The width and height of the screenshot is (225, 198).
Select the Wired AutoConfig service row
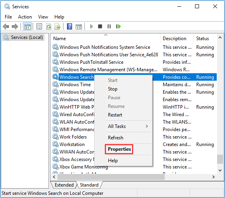tap(77, 115)
